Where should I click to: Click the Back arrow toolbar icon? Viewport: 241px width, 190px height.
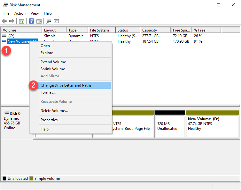tap(4, 21)
